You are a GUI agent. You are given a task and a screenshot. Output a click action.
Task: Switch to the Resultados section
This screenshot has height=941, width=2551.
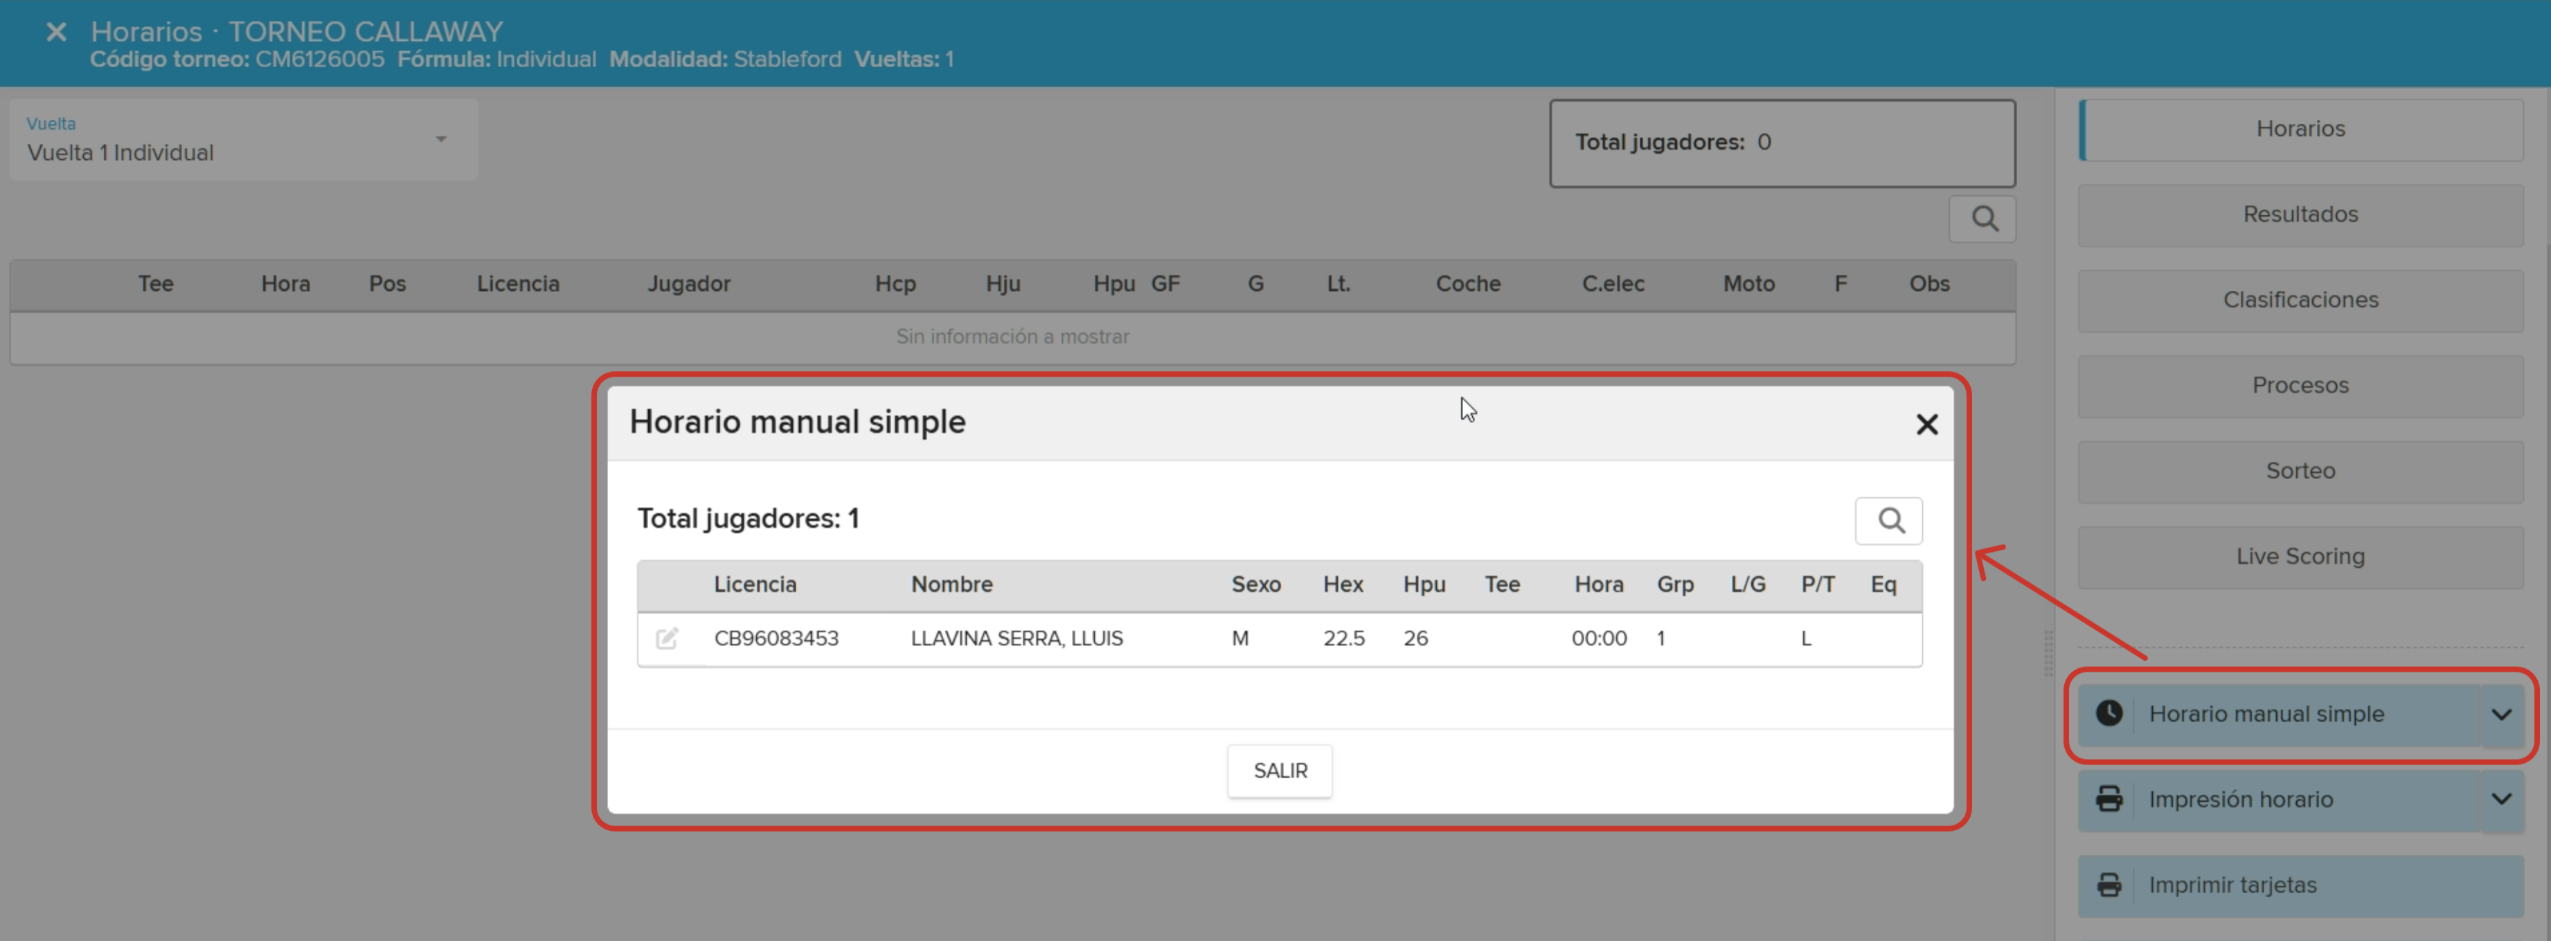tap(2300, 214)
